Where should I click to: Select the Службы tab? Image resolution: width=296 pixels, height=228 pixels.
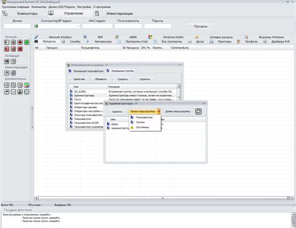[x=75, y=41]
